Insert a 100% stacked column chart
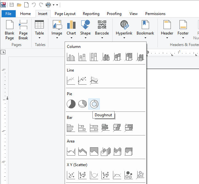The width and height of the screenshot is (199, 184). tap(94, 57)
